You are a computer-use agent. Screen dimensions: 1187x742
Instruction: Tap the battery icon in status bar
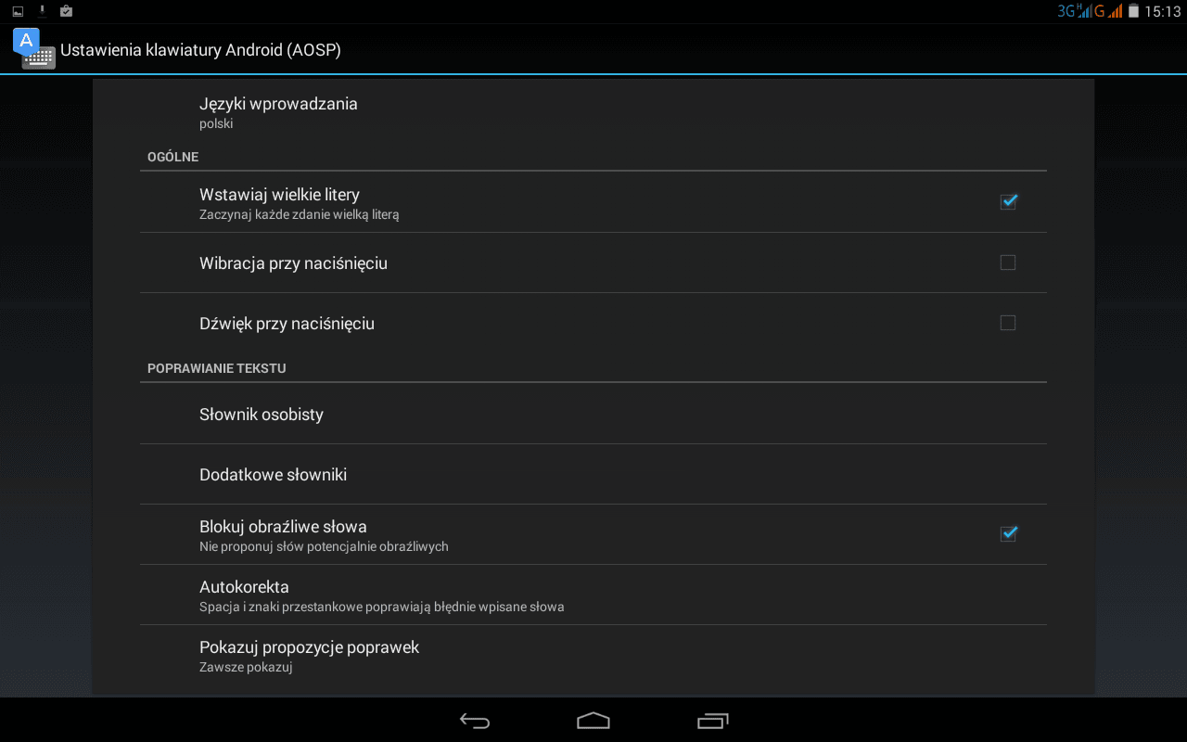[1133, 11]
